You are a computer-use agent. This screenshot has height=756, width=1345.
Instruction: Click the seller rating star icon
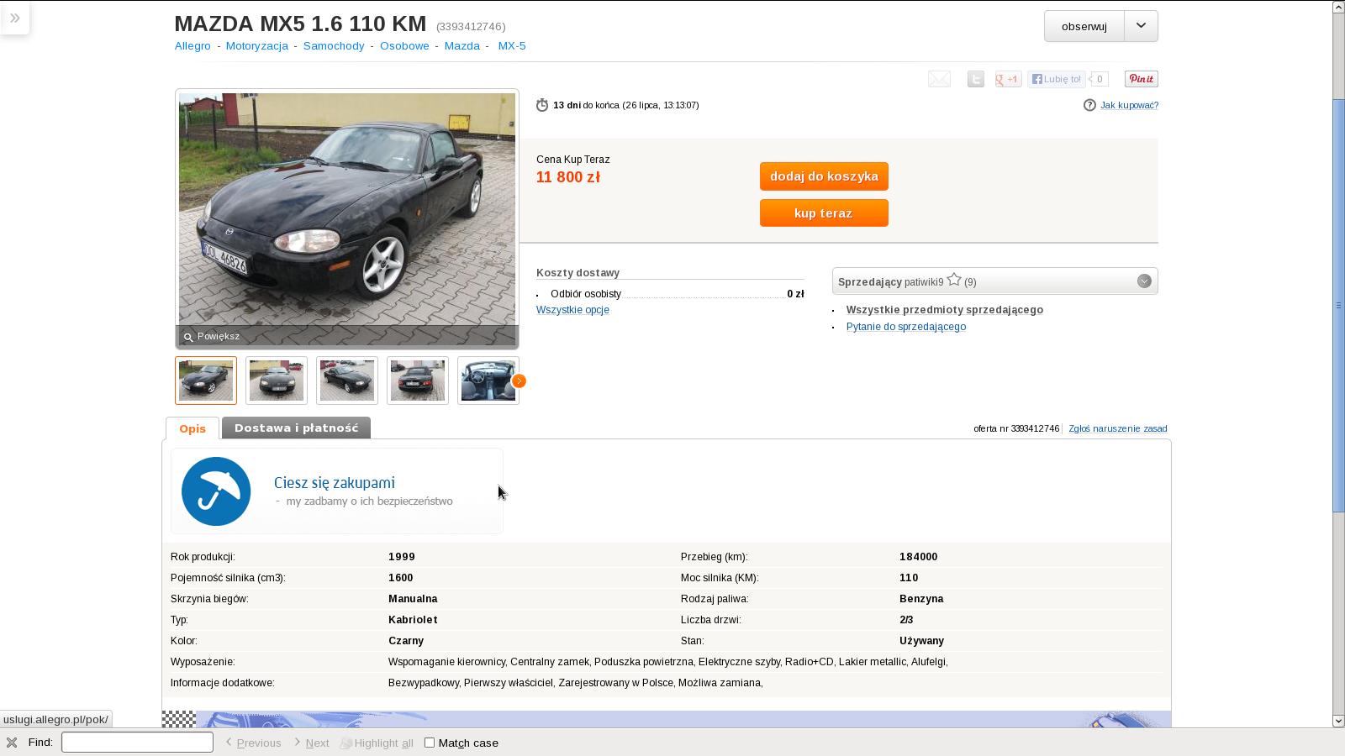pyautogui.click(x=954, y=280)
